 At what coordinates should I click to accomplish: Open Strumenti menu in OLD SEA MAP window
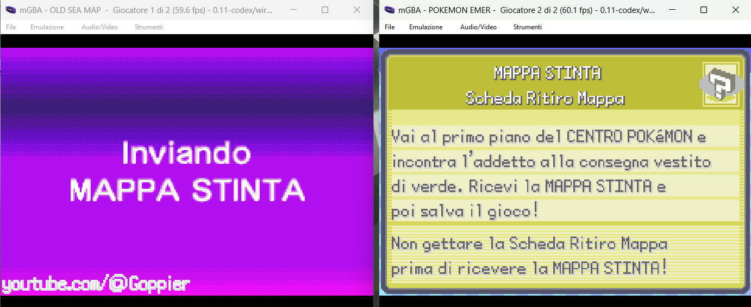[x=148, y=27]
